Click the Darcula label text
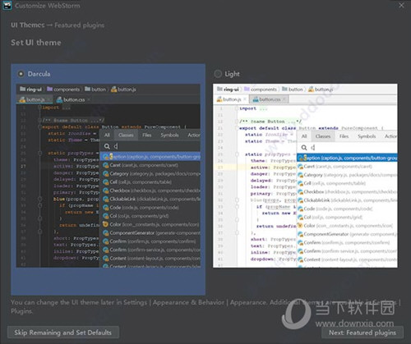 pos(39,74)
